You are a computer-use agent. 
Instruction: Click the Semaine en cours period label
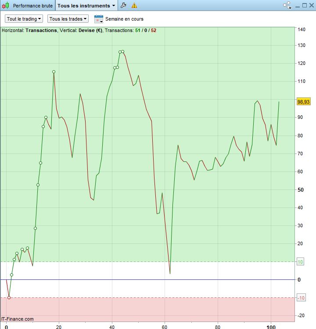pos(124,19)
